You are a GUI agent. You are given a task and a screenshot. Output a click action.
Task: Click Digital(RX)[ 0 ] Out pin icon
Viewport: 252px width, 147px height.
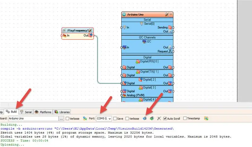coord(170,67)
